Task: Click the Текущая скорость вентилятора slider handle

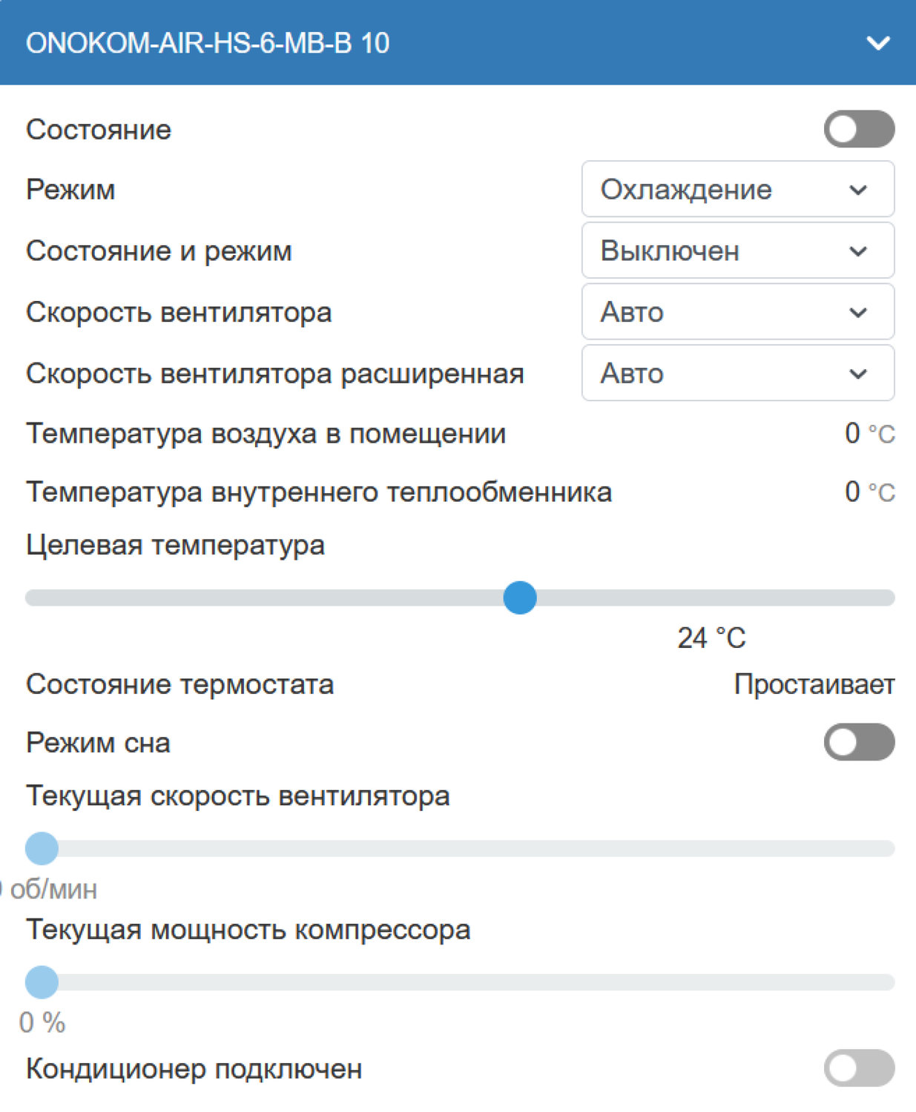Action: [x=42, y=848]
